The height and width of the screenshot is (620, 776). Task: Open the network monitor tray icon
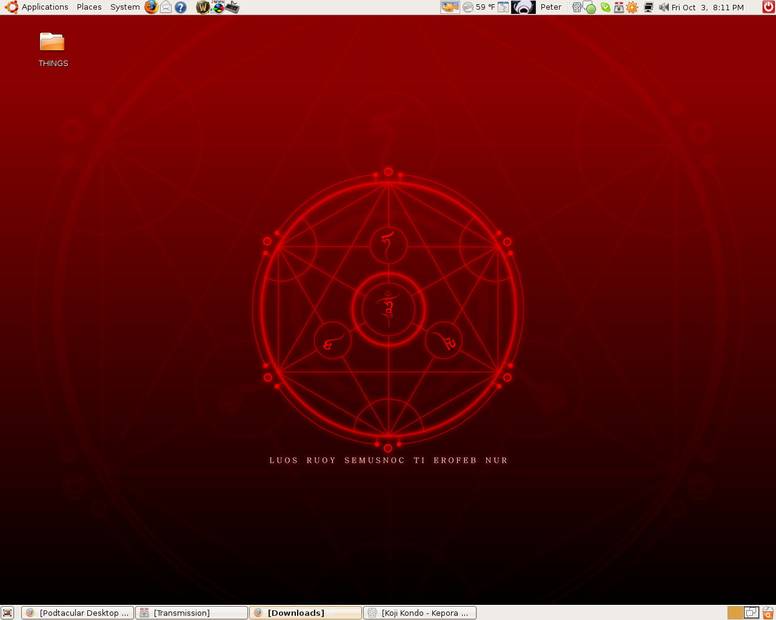point(648,7)
